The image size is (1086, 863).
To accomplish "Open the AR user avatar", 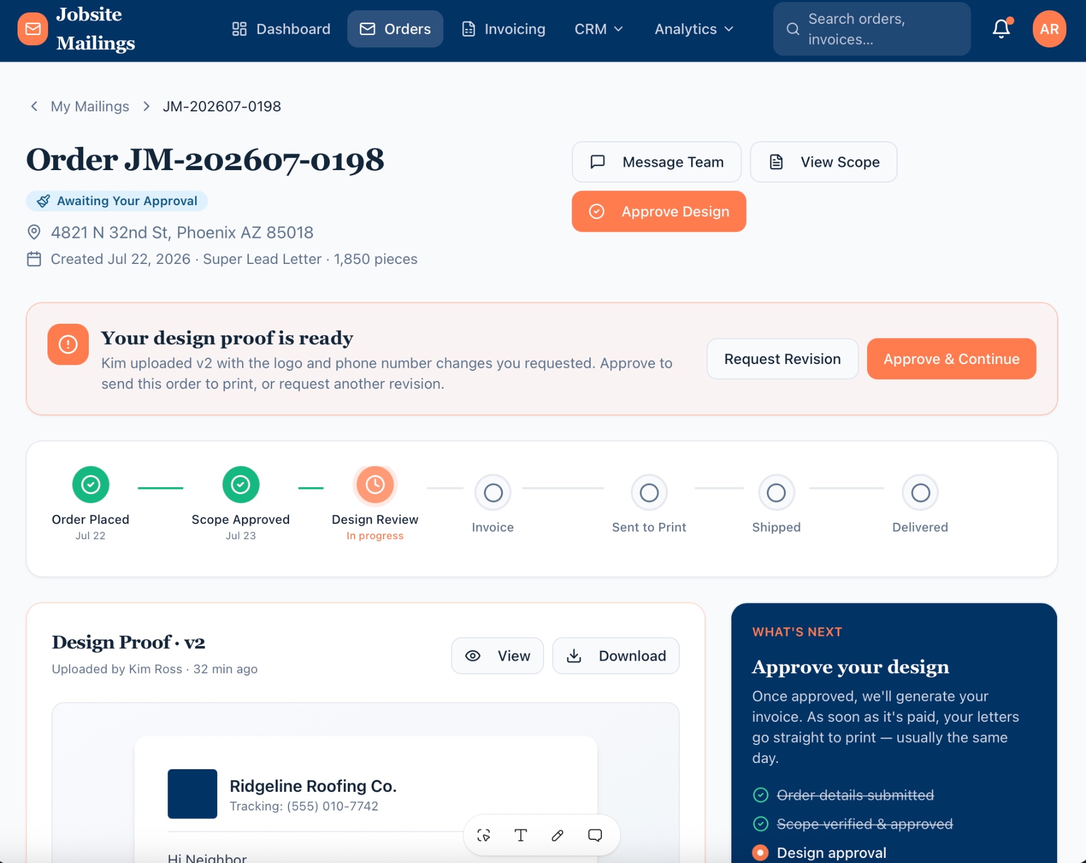I will click(1049, 29).
